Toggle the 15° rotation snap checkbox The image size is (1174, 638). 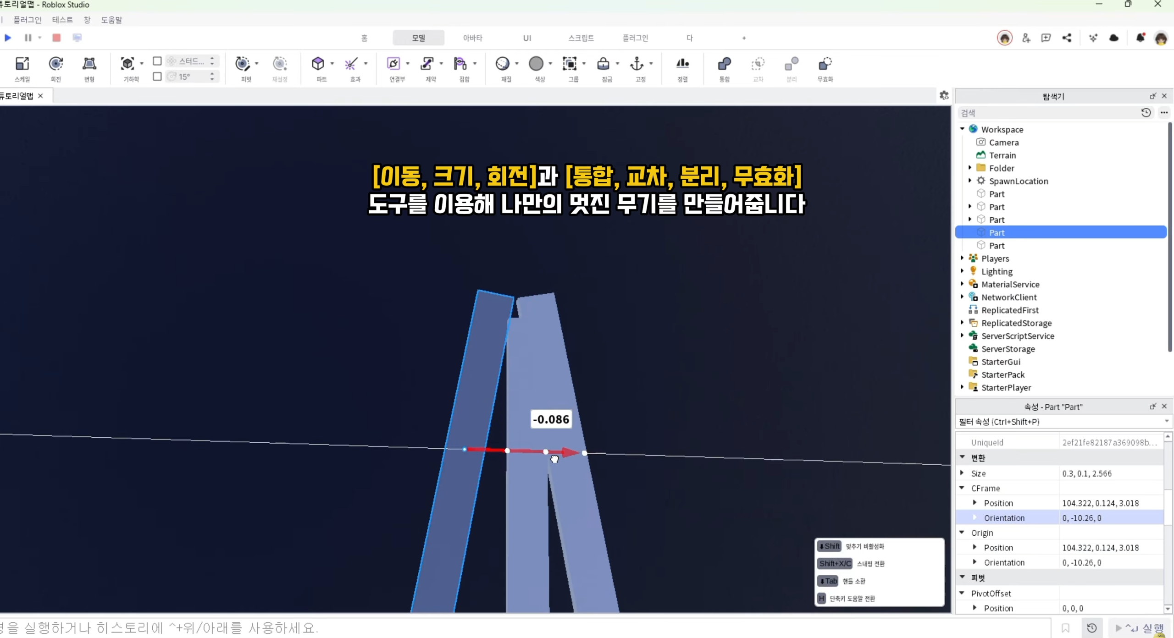tap(157, 77)
